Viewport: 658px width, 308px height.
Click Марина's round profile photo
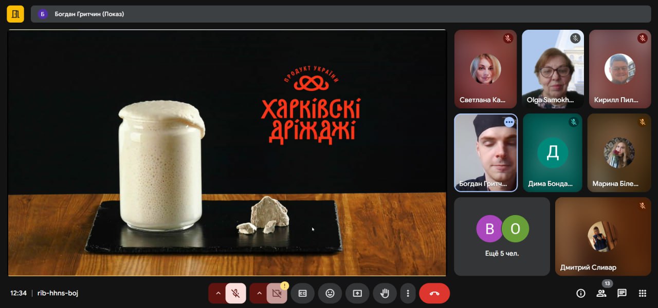tap(619, 152)
